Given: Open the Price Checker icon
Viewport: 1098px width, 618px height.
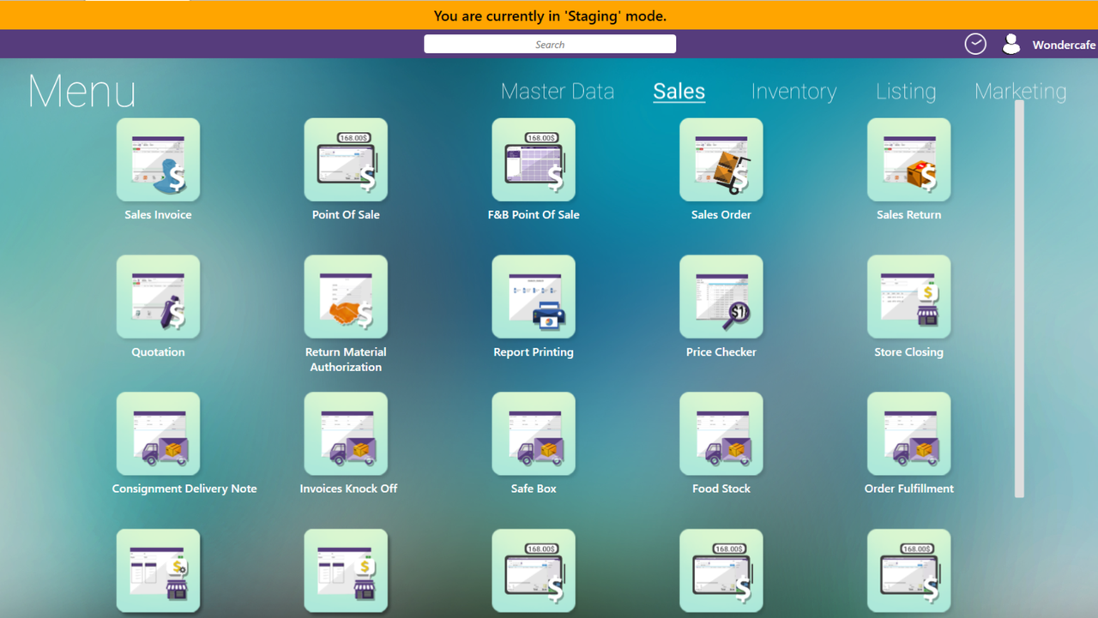Looking at the screenshot, I should pyautogui.click(x=721, y=297).
